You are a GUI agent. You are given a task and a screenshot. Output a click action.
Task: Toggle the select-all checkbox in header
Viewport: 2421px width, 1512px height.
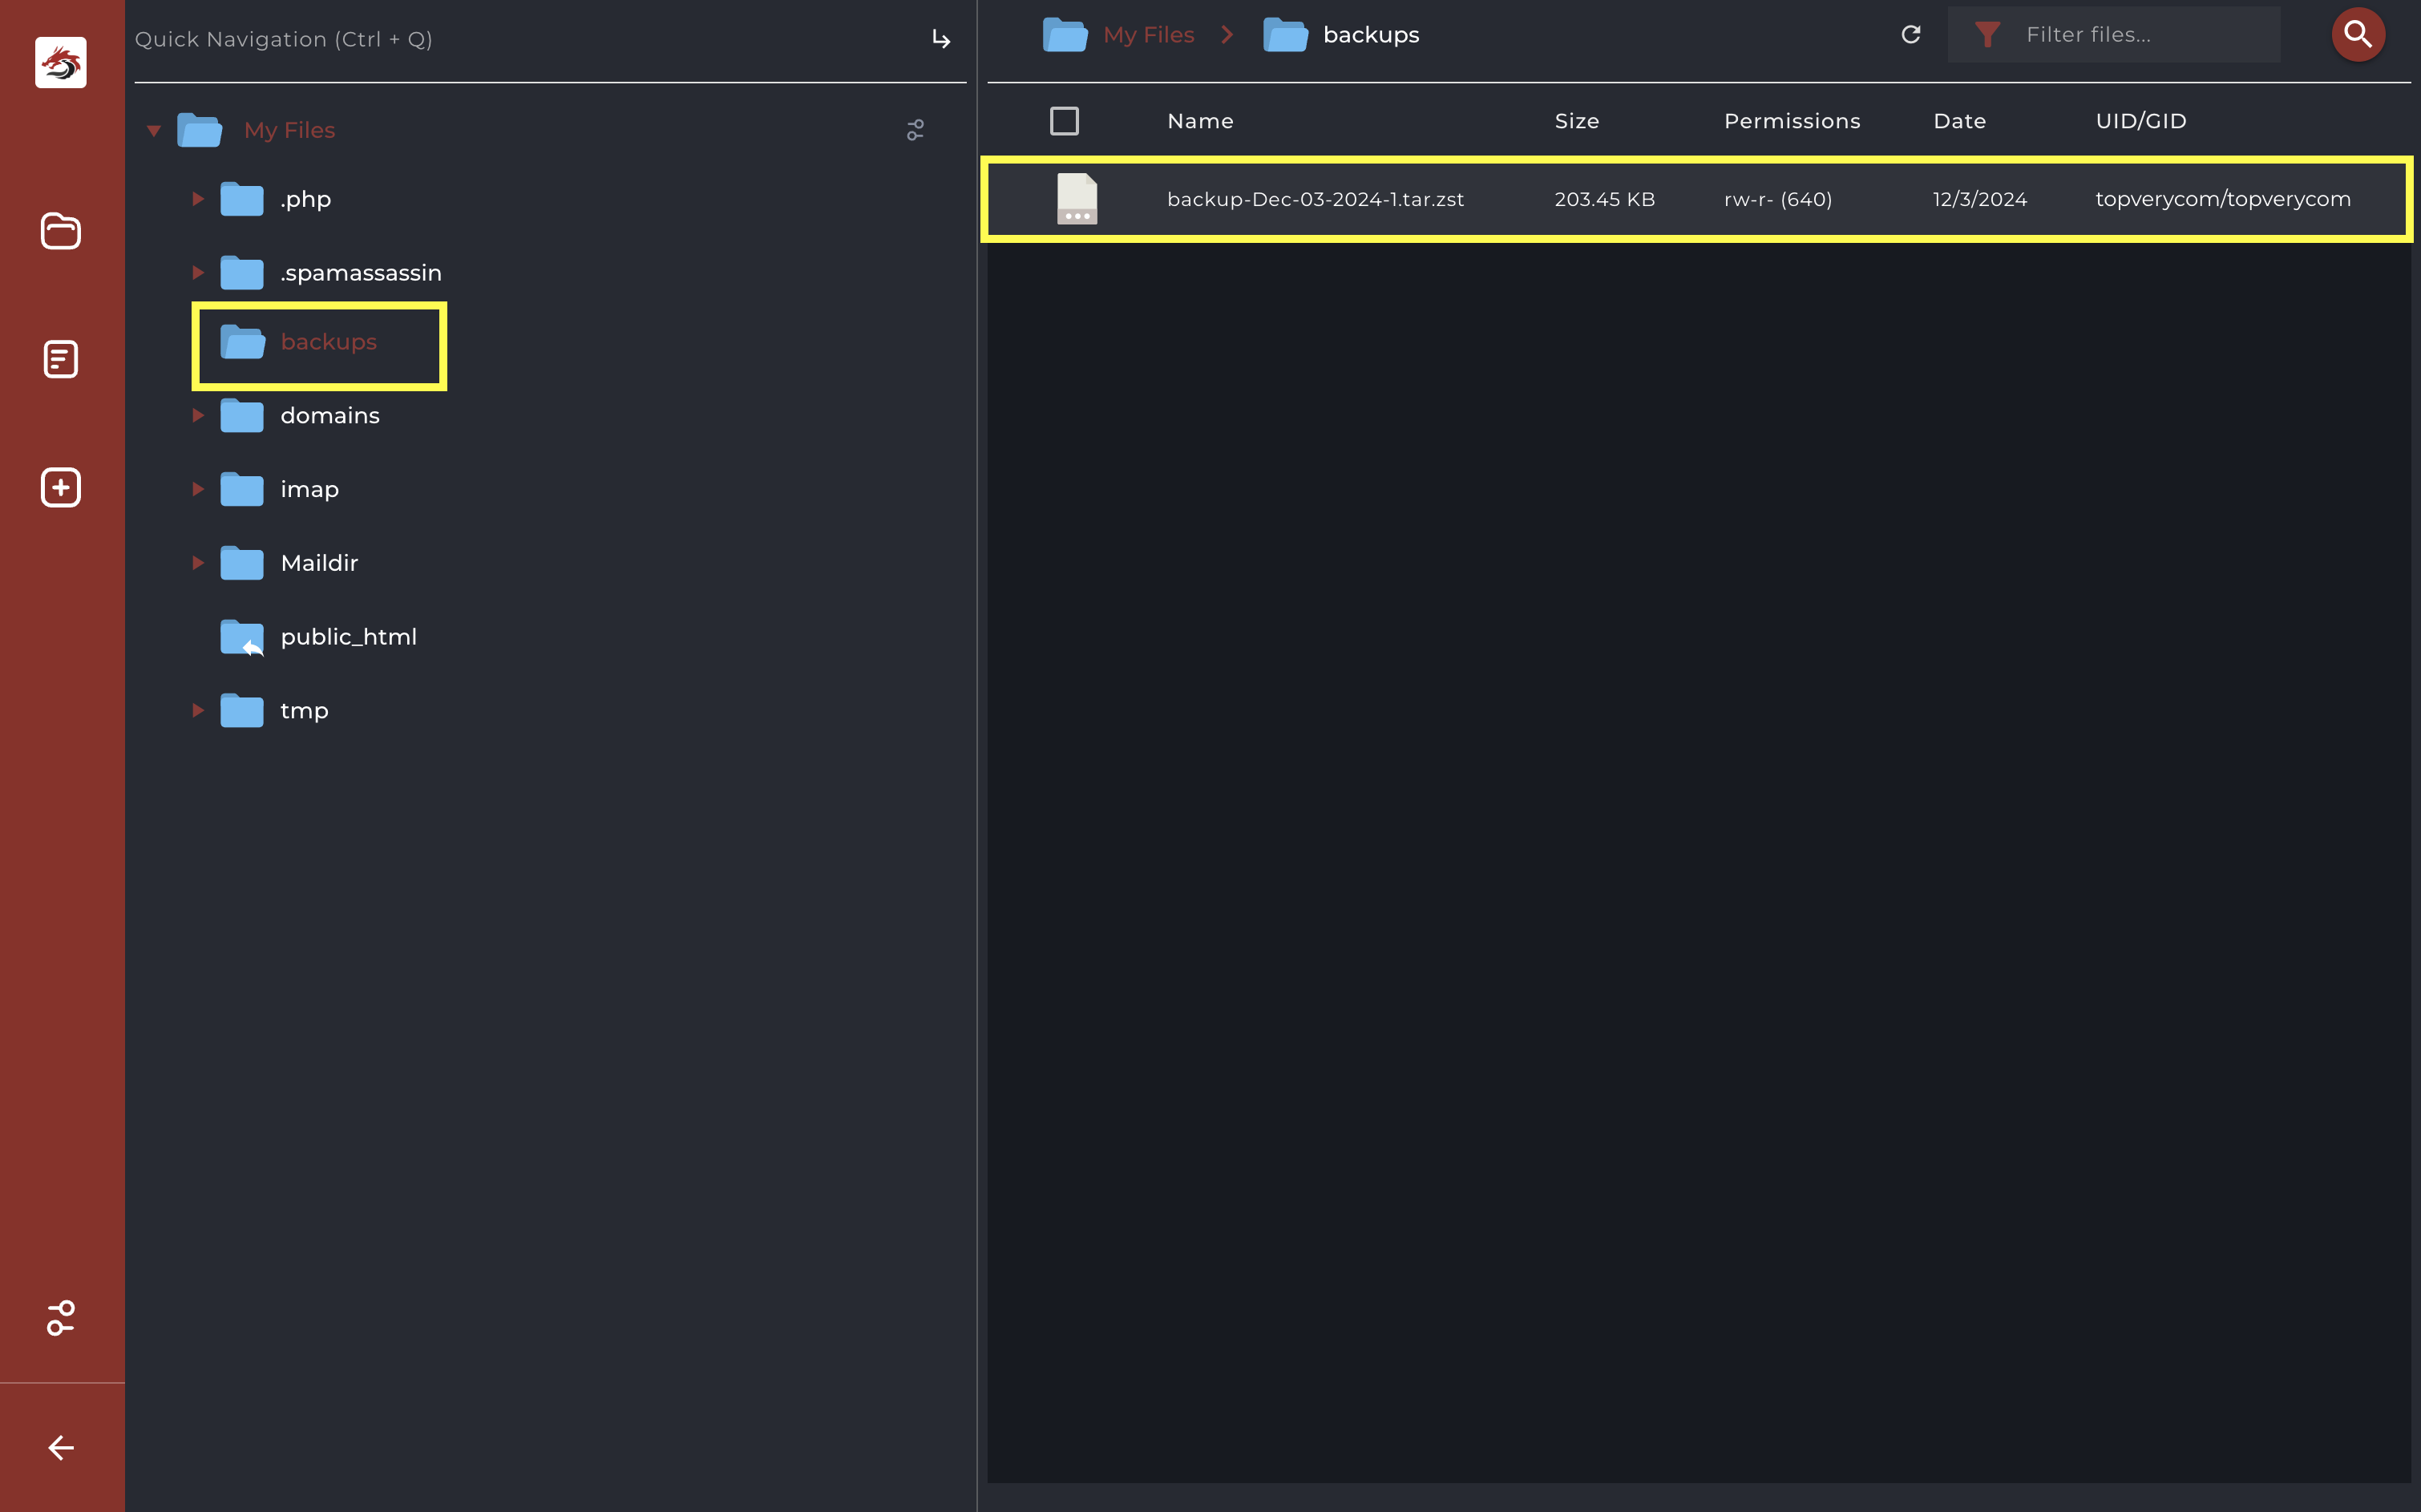coord(1064,121)
